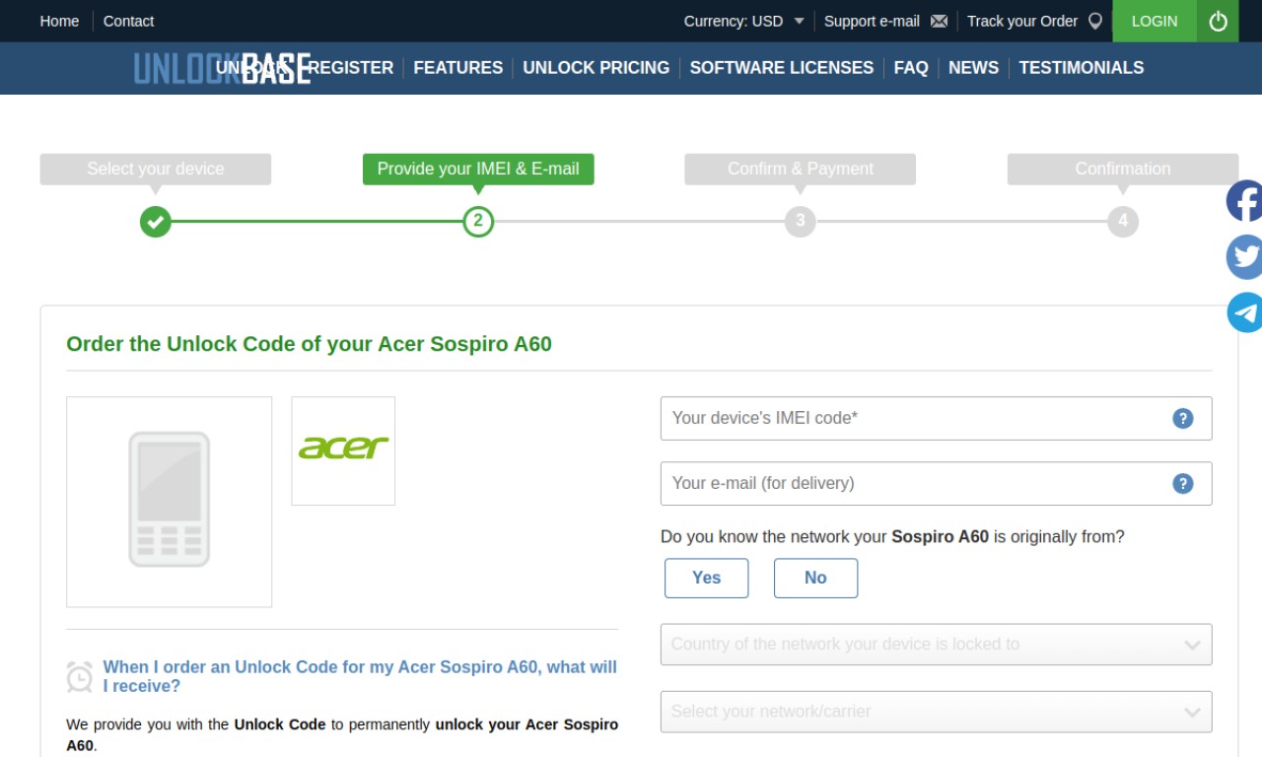Click step 3 circle in progress bar
The image size is (1262, 757).
tap(801, 221)
